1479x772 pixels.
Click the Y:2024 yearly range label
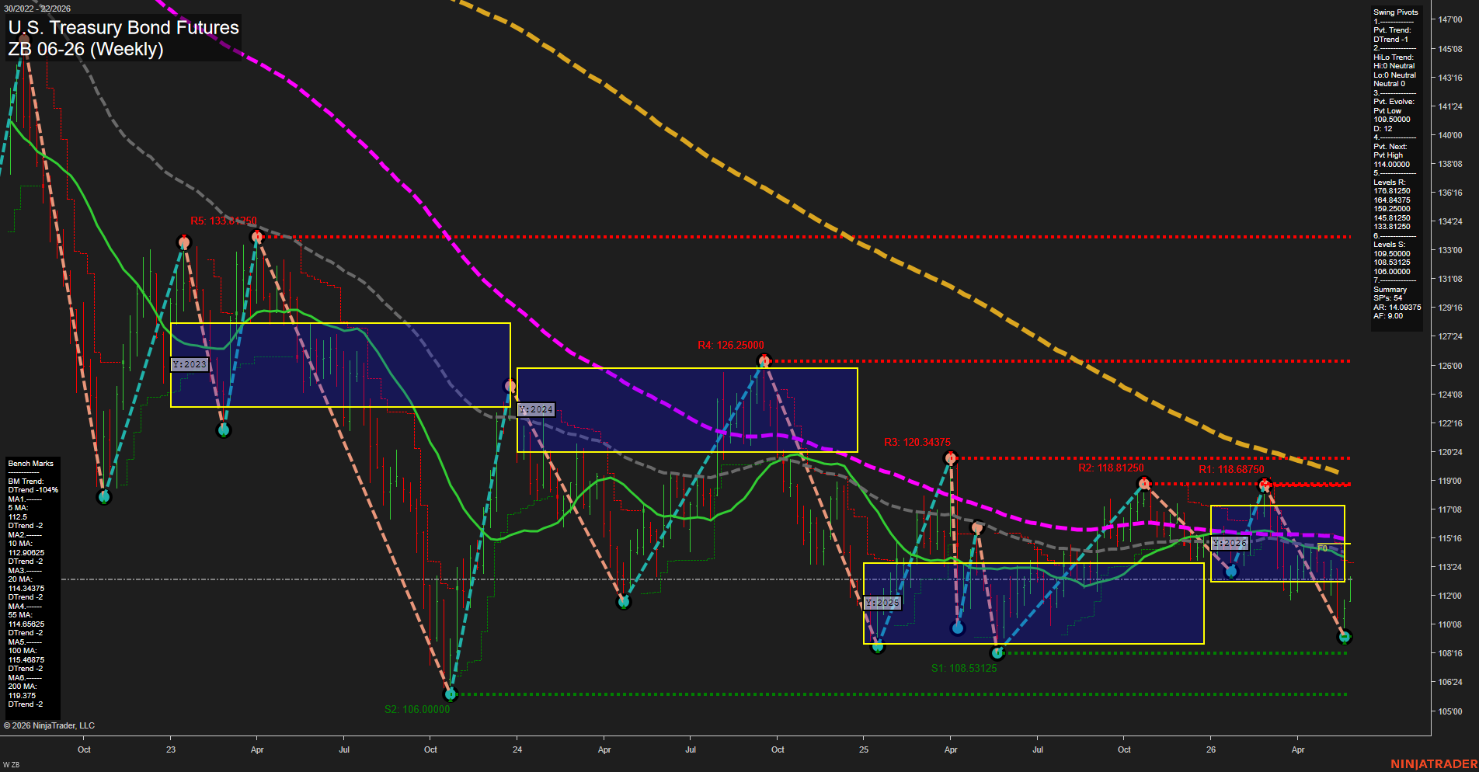click(x=536, y=409)
